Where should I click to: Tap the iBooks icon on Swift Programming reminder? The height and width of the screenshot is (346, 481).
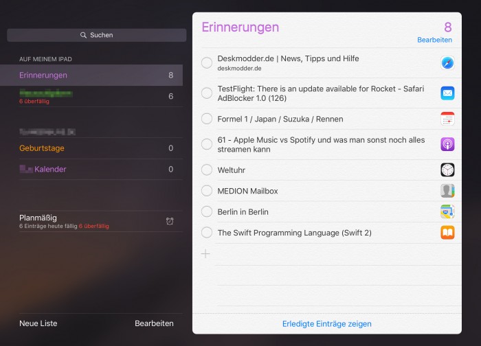click(447, 233)
